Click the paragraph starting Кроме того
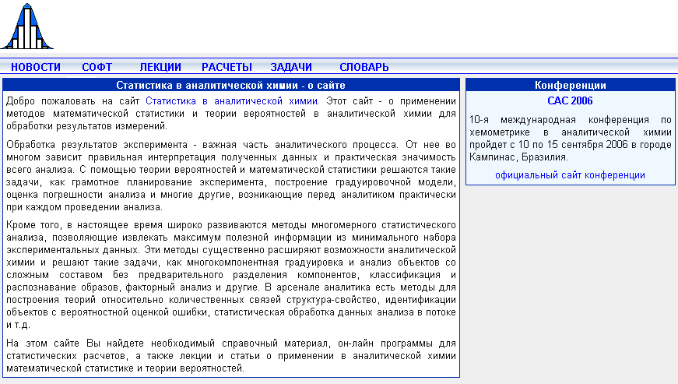Viewport: 678px width, 384px height. click(231, 275)
